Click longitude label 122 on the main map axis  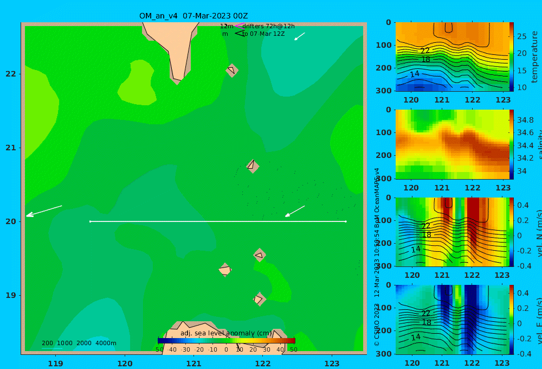tap(263, 364)
